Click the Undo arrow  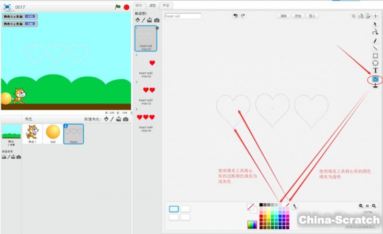click(235, 16)
